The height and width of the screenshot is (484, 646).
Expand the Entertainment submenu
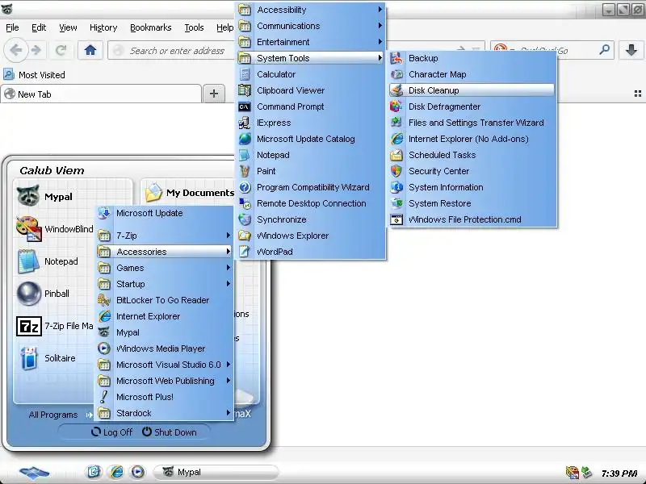311,42
